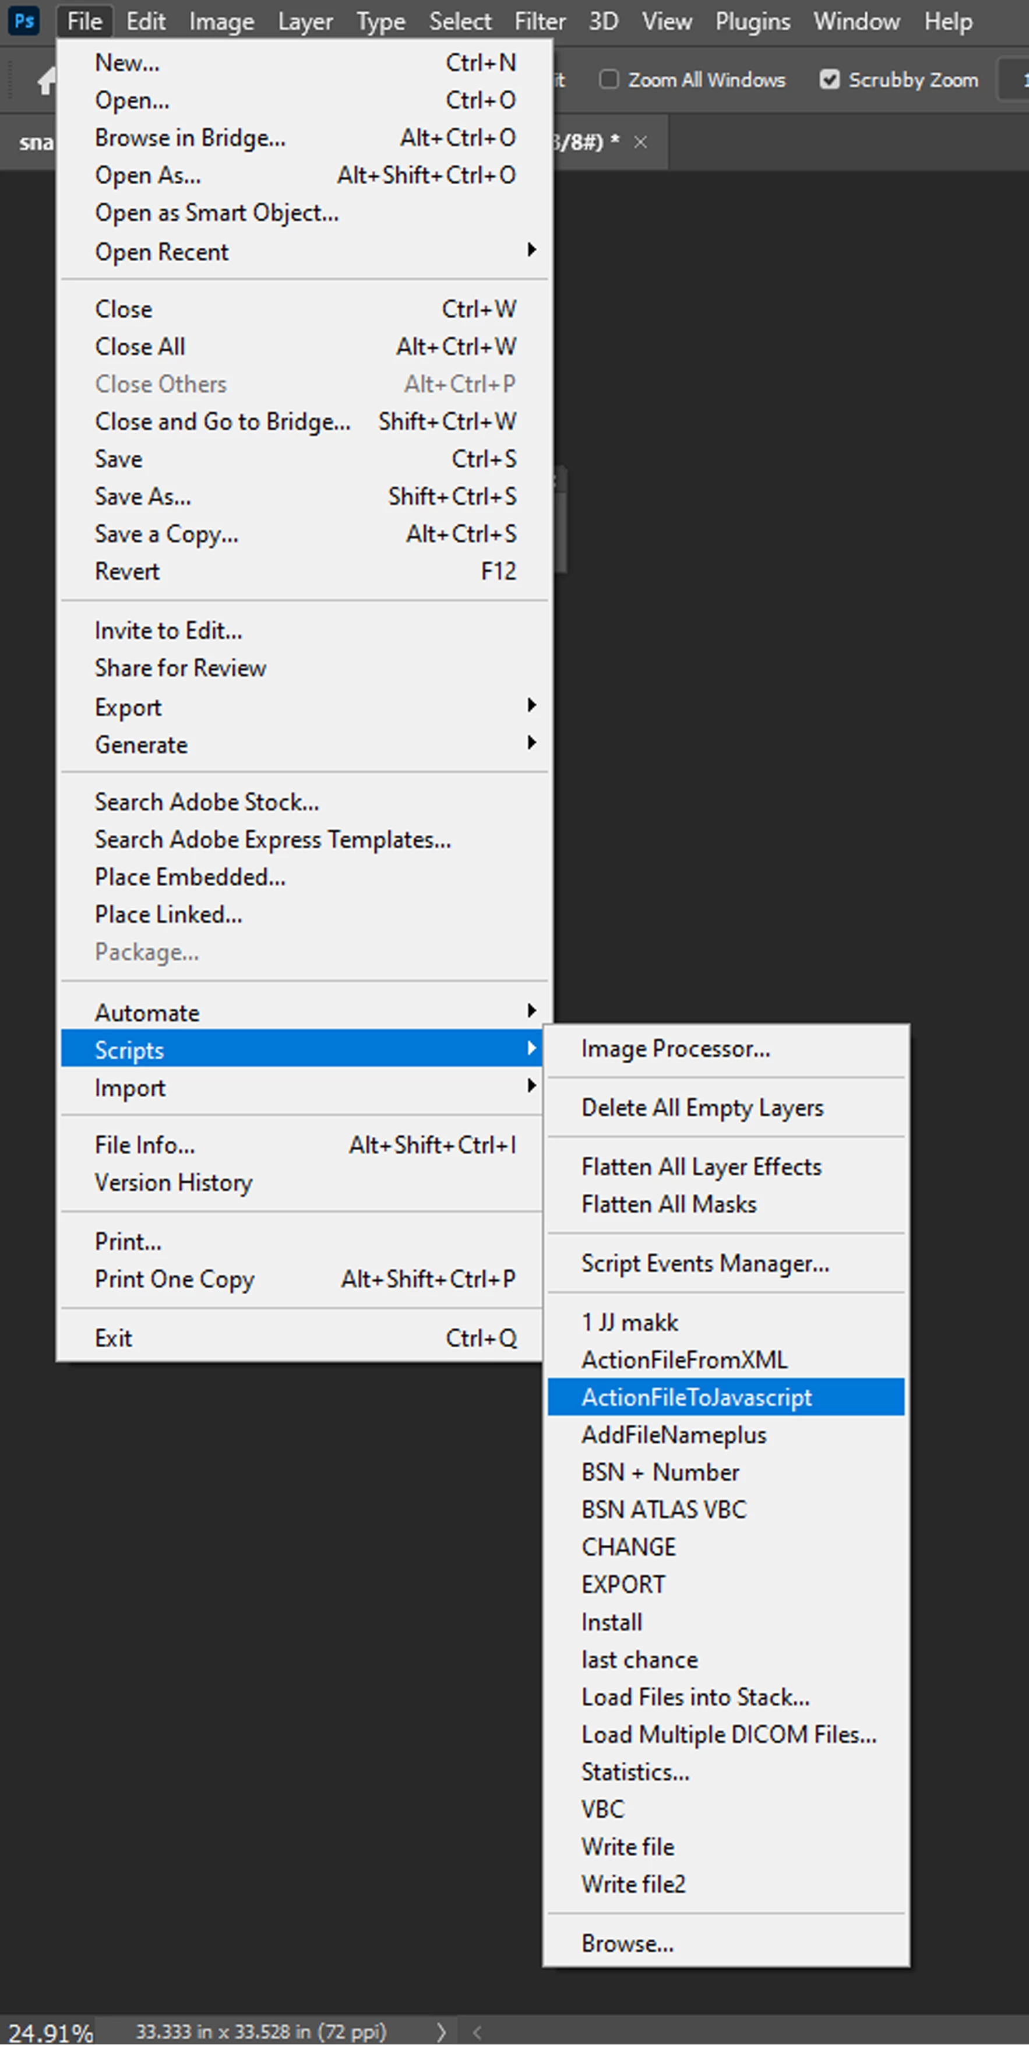
Task: Choose New... from the File menu
Action: 305,62
